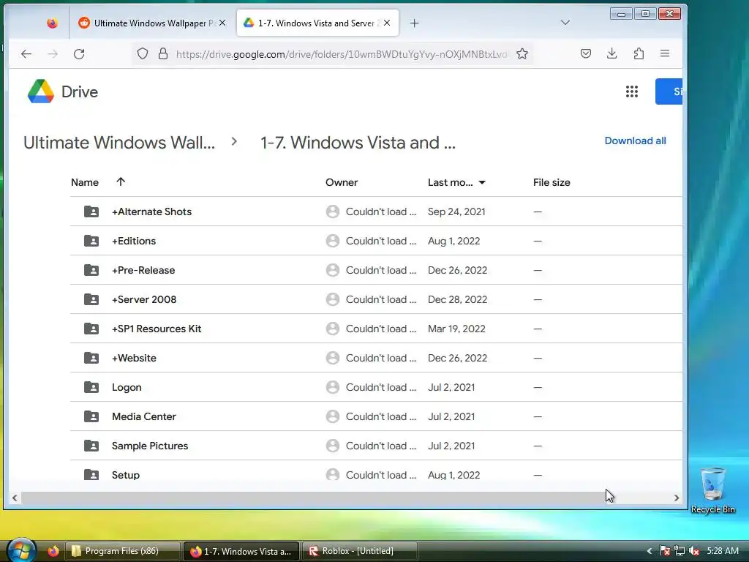Click the folder icon beside +Server 2008
The image size is (749, 562).
(91, 299)
